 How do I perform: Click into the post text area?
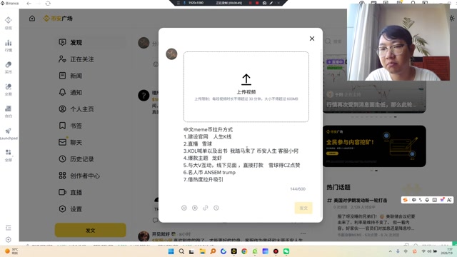pyautogui.click(x=246, y=154)
